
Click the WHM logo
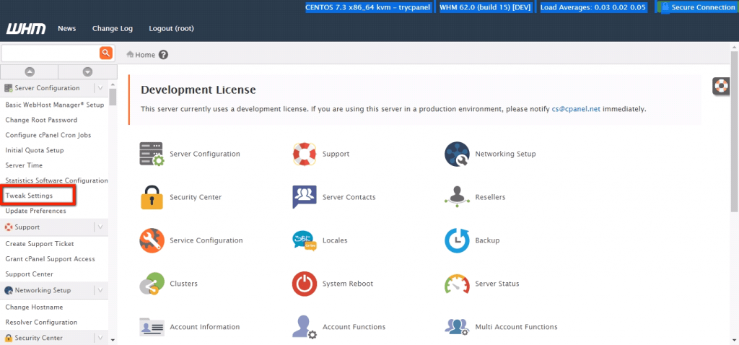point(26,29)
